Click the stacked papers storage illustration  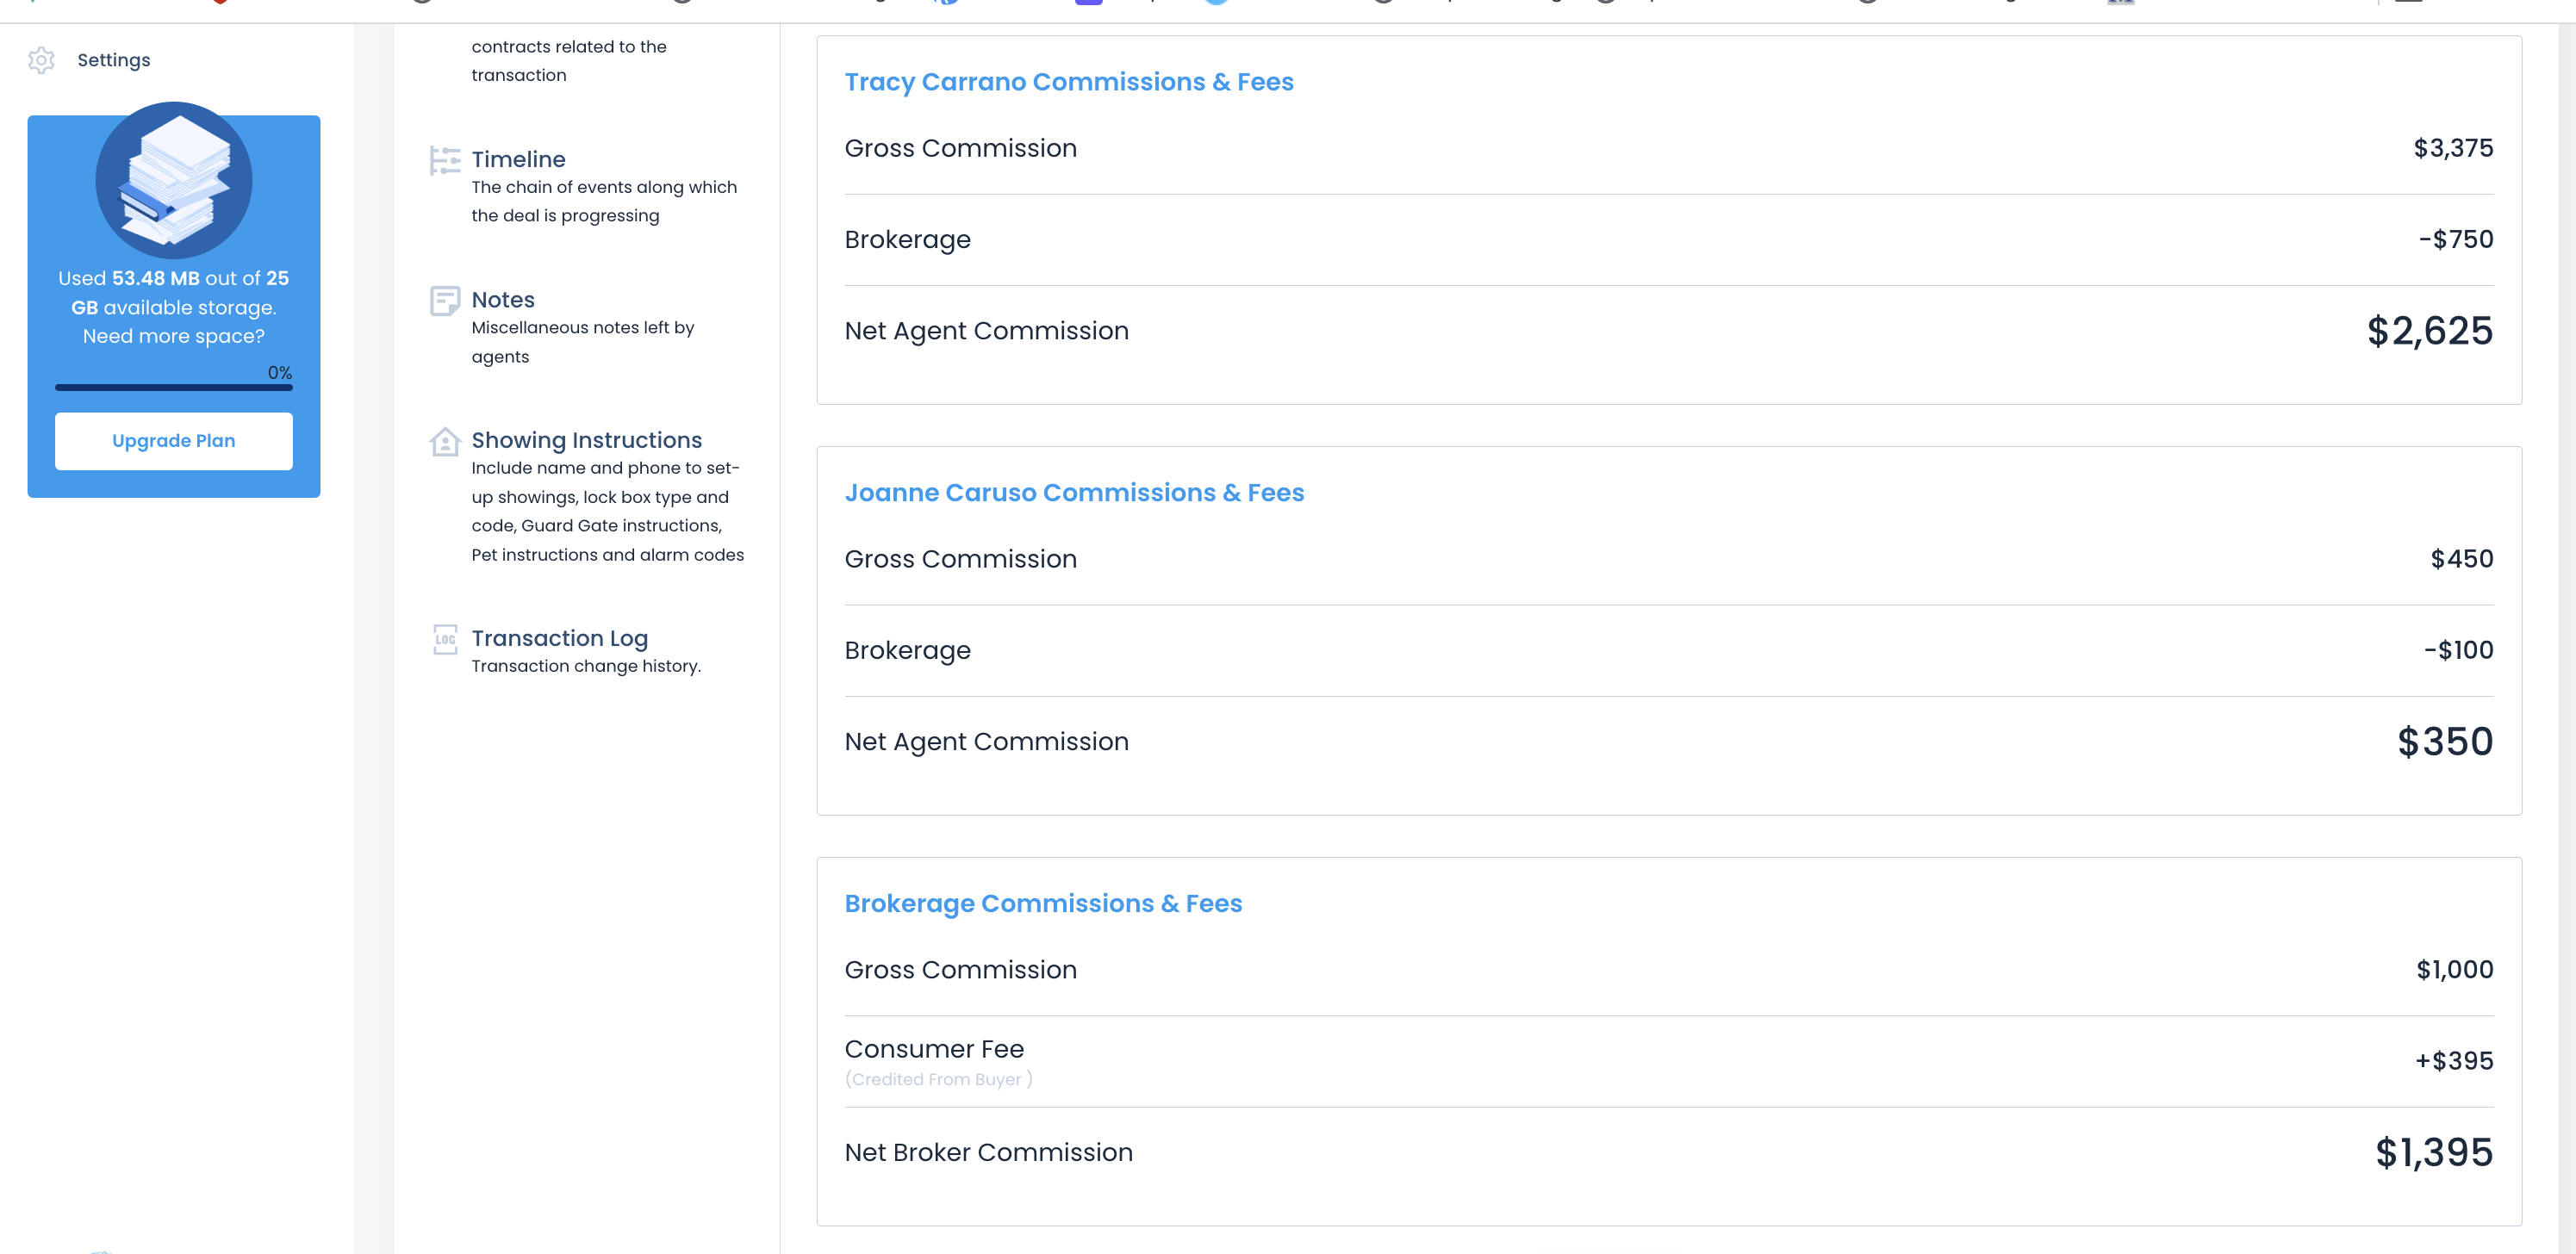tap(174, 180)
